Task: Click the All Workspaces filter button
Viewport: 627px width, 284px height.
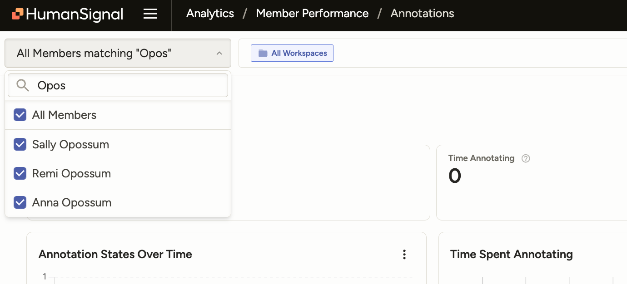Action: [x=292, y=53]
